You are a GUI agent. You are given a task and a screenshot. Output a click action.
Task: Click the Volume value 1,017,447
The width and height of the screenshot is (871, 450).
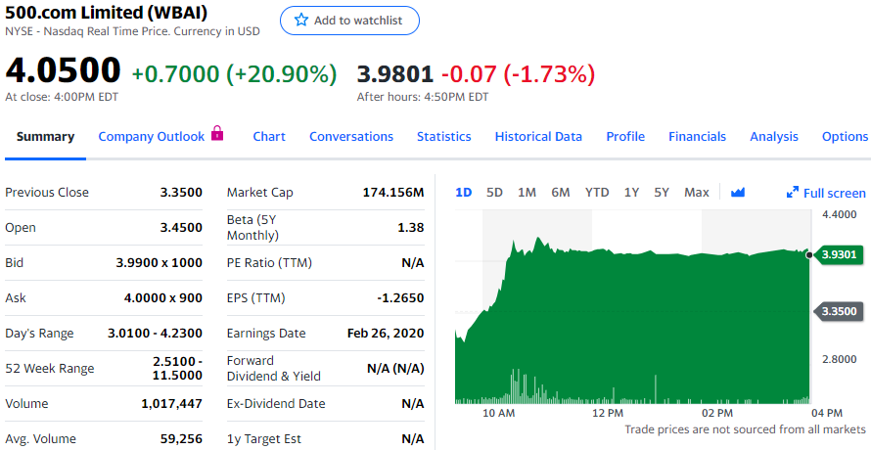pos(171,403)
